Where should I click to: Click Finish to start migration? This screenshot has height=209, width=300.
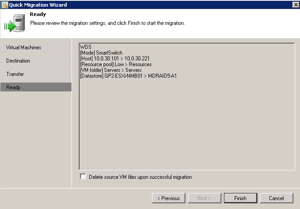pyautogui.click(x=240, y=198)
